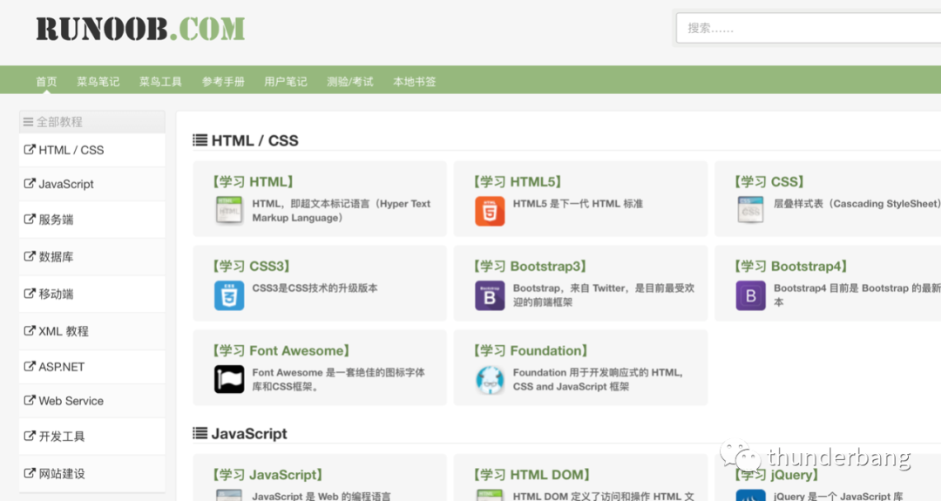Open the 【学习 CSS】 title link
Screen dimensions: 941x501
click(x=768, y=182)
